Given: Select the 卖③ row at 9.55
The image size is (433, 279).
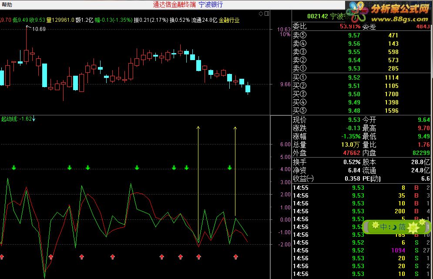Looking at the screenshot, I should (x=361, y=52).
